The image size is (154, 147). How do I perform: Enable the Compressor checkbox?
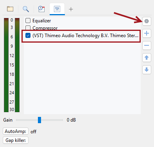pos(28,28)
